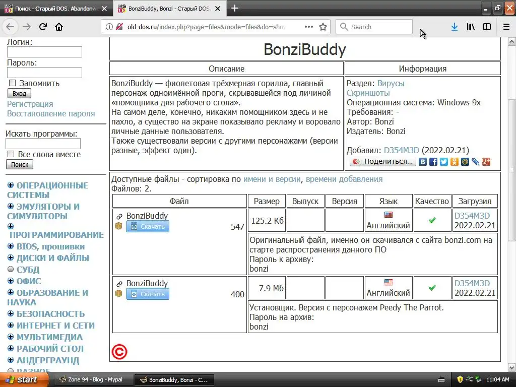Open the site information icon in address bar
The width and height of the screenshot is (516, 387).
[109, 27]
